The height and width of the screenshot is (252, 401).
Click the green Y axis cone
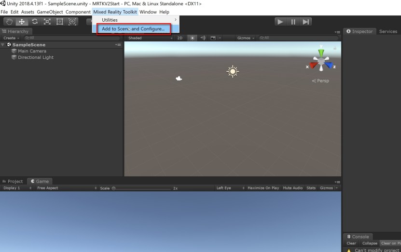(321, 53)
